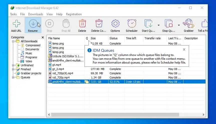Collapse the All Downloads tree node

coord(13,41)
